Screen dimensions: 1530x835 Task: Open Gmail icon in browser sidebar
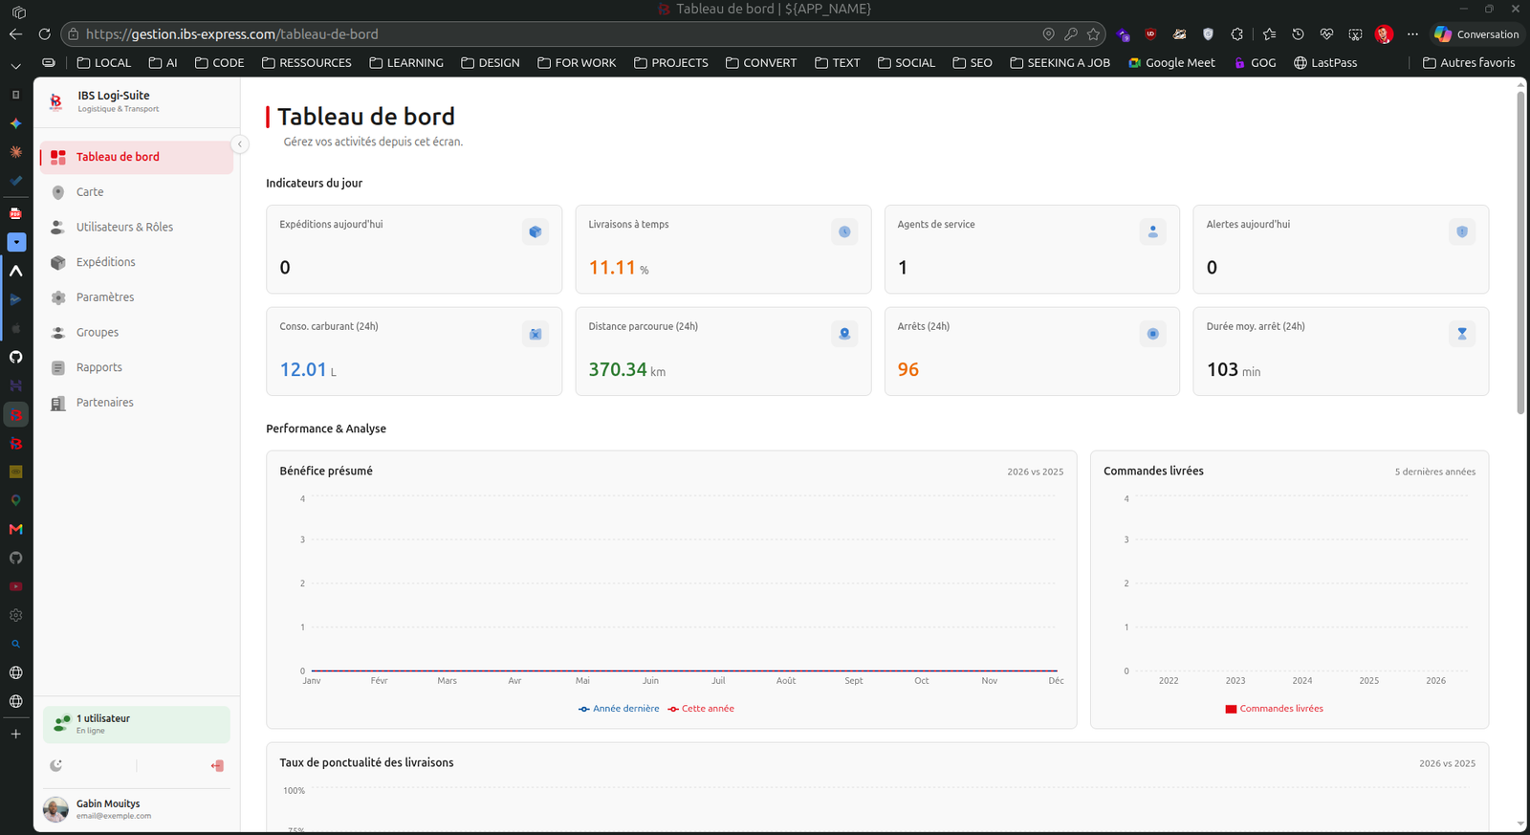[16, 529]
